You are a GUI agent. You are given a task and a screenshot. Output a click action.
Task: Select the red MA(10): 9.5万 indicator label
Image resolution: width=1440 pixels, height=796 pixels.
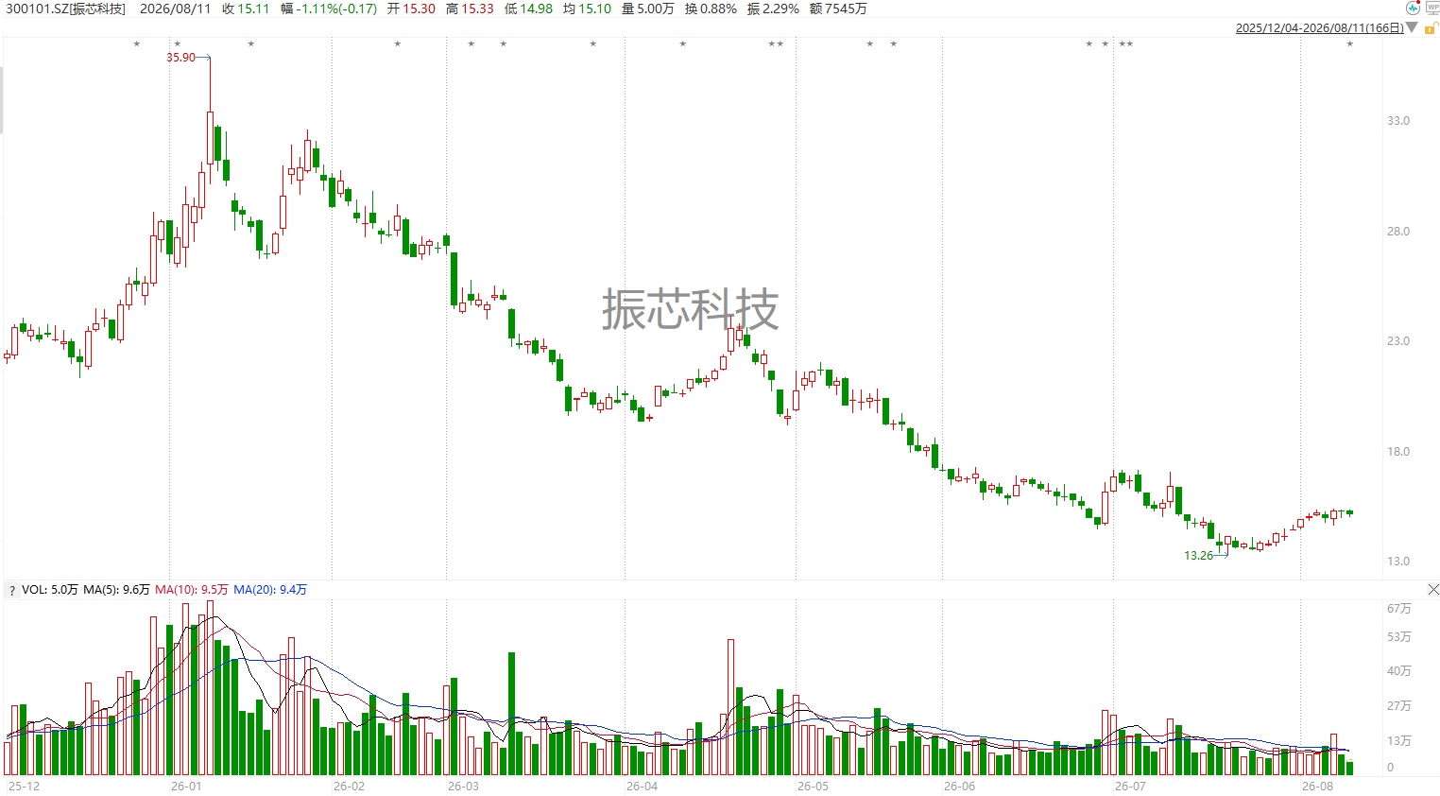(x=192, y=590)
